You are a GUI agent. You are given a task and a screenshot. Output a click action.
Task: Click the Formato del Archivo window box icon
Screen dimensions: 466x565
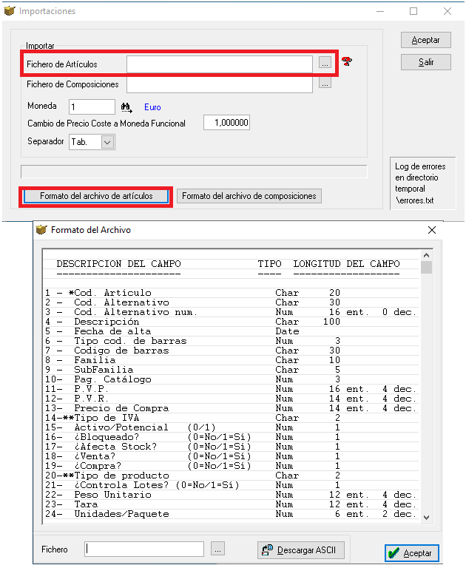pos(41,229)
